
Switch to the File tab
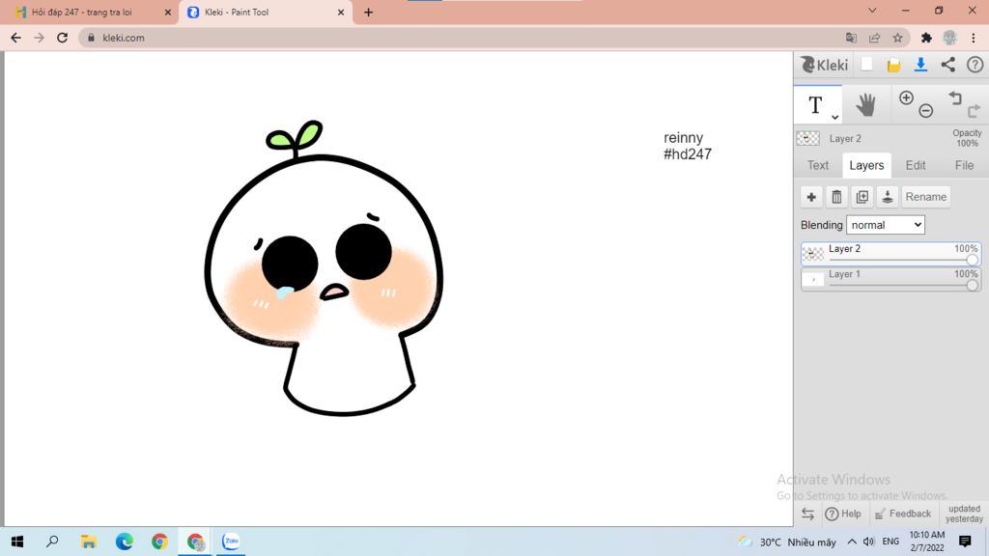tap(964, 165)
